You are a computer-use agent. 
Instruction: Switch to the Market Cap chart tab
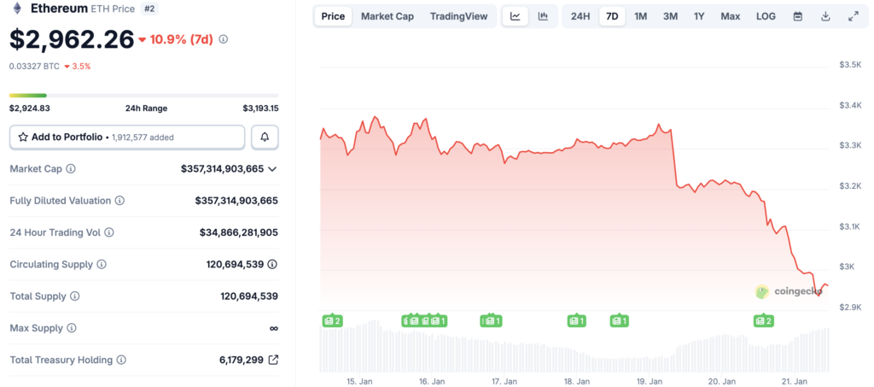(387, 16)
